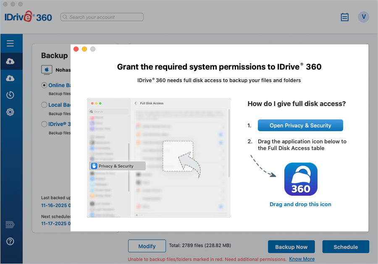The height and width of the screenshot is (264, 378).
Task: Follow the Know More link
Action: point(302,259)
